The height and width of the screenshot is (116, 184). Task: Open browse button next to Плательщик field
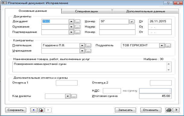click(88, 46)
